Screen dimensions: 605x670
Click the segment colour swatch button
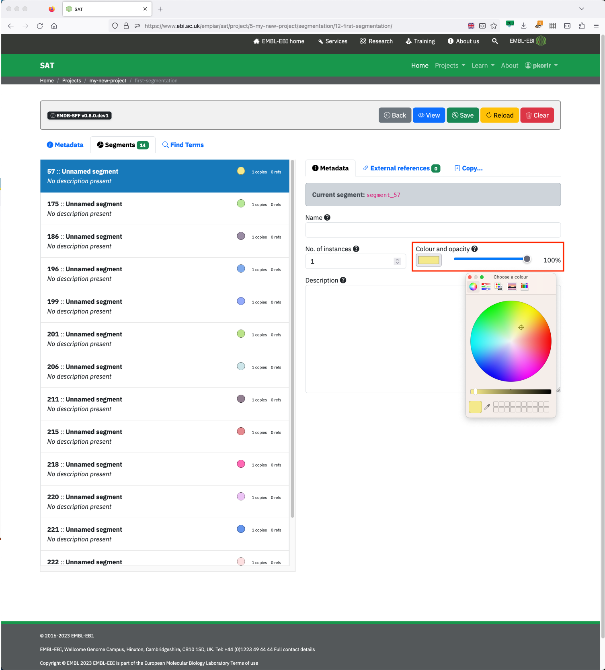(429, 260)
